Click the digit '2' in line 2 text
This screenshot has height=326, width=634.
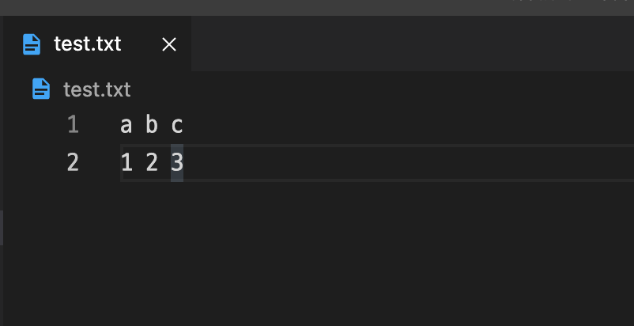pos(152,163)
